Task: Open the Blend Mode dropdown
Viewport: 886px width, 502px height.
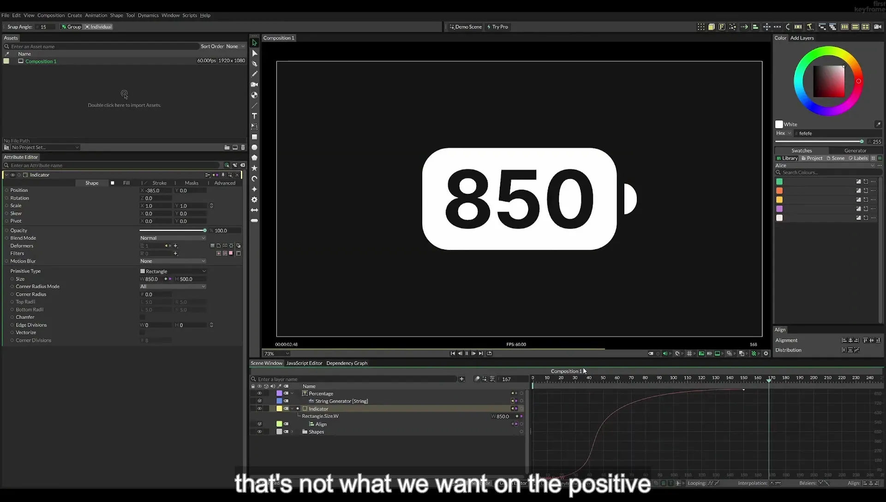Action: [173, 238]
